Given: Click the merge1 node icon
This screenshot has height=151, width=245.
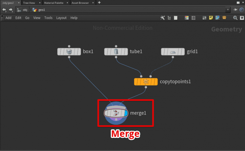Looking at the screenshot, I should click(116, 113).
